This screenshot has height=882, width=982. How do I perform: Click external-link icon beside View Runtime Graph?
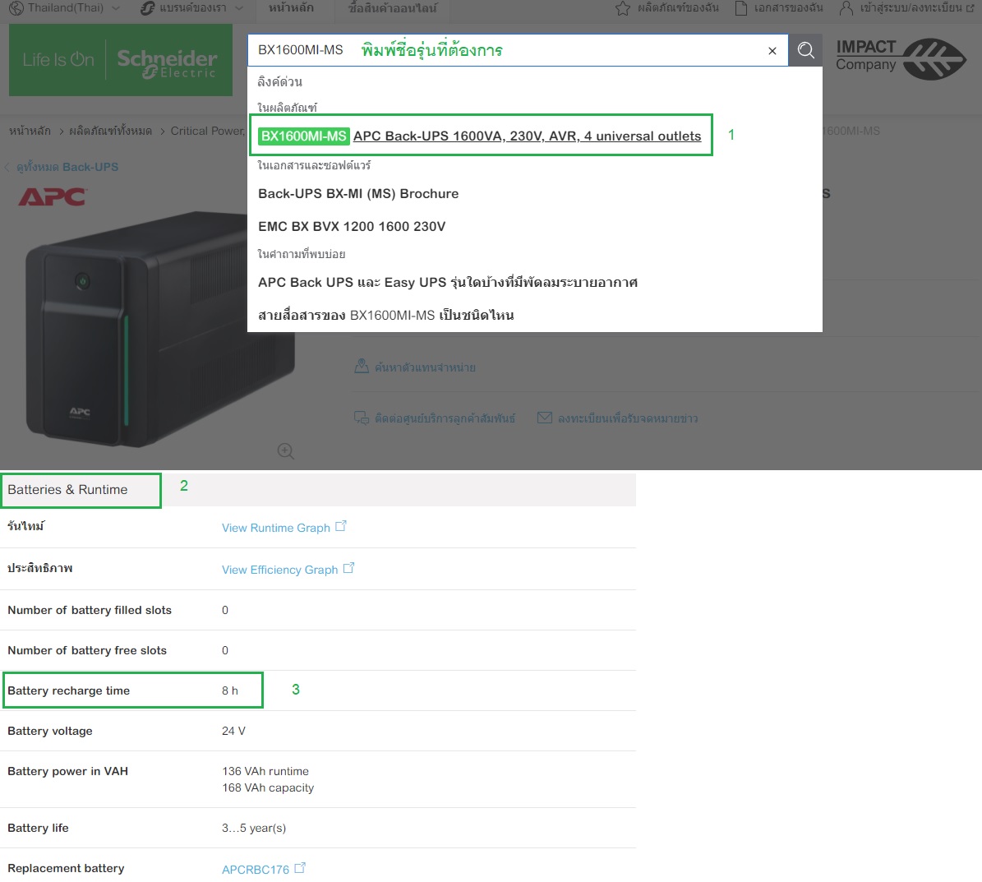pyautogui.click(x=341, y=526)
